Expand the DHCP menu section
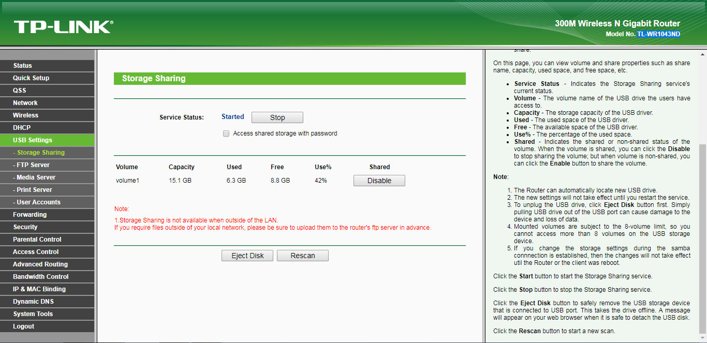The width and height of the screenshot is (707, 343). [22, 128]
